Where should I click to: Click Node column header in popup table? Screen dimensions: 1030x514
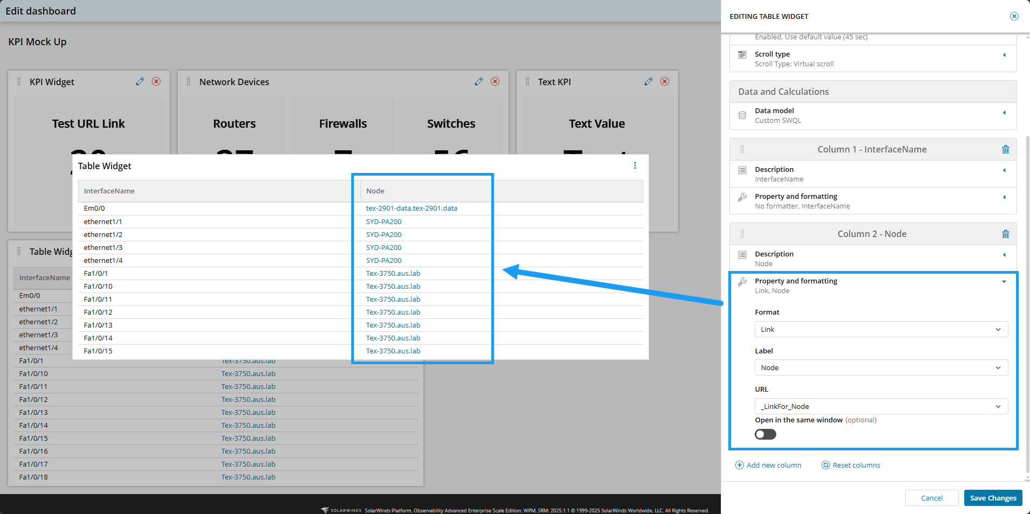(502, 191)
